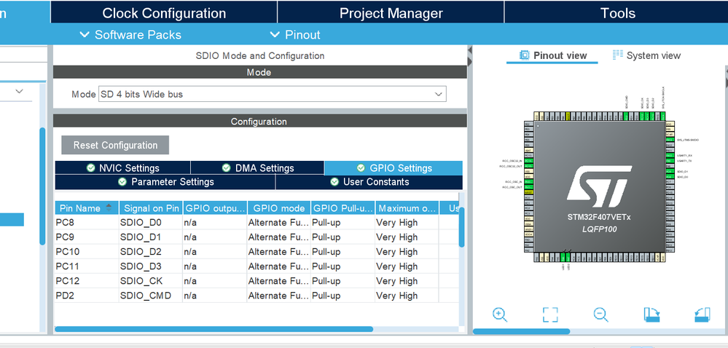The height and width of the screenshot is (348, 728).
Task: Expand the Software Packs menu
Action: [x=130, y=35]
